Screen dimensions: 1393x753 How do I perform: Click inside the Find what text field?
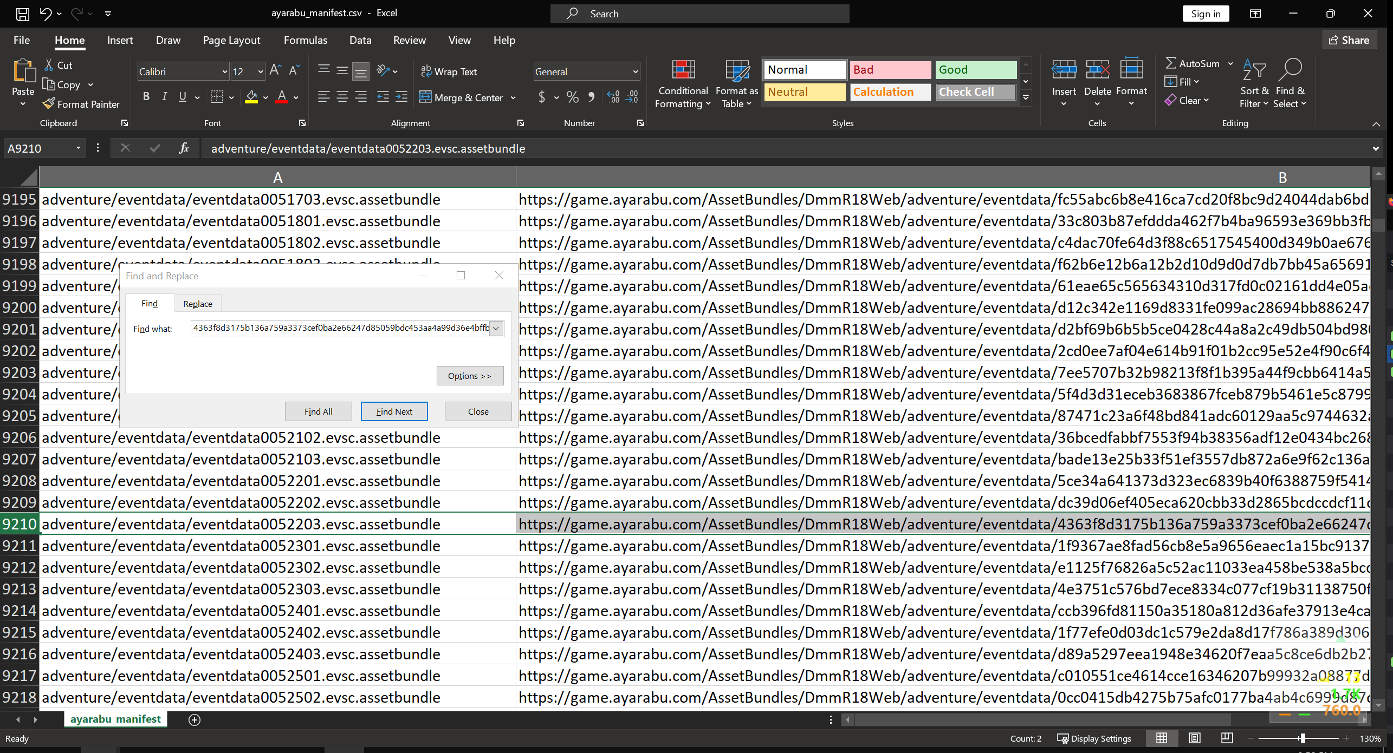(340, 328)
